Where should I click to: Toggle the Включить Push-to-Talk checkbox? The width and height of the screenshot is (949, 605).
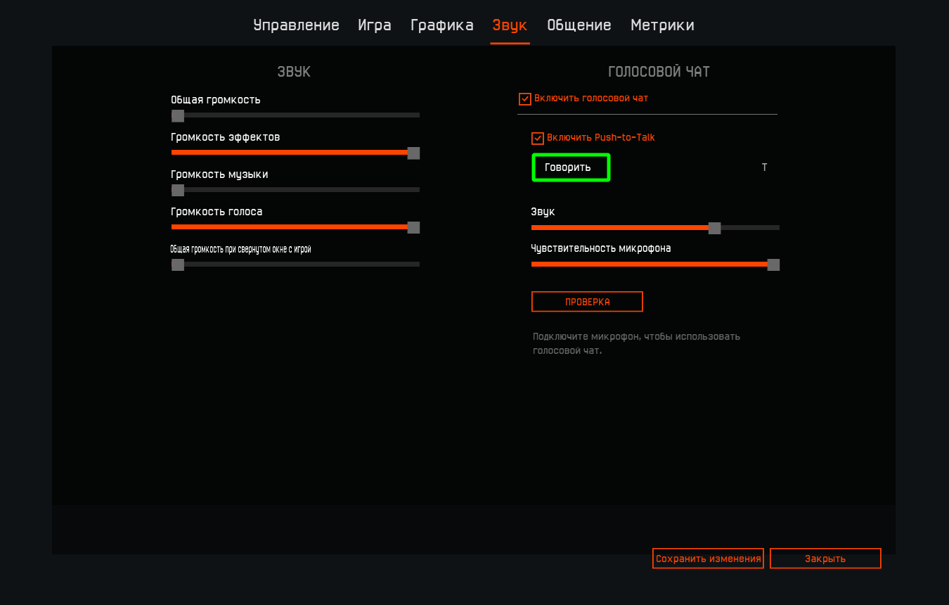pyautogui.click(x=538, y=139)
